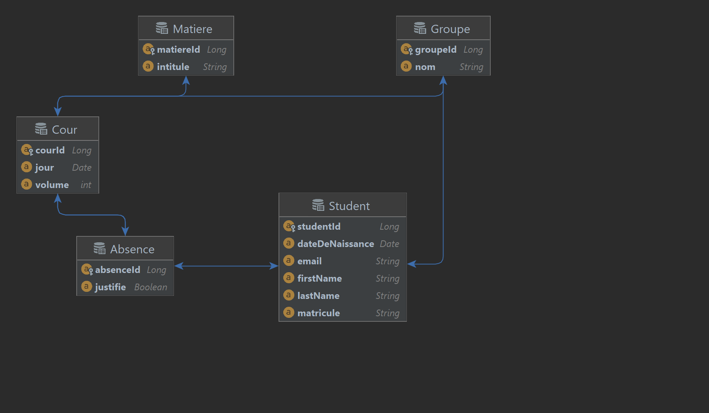Select the key icon beside courId
The height and width of the screenshot is (413, 709).
point(26,149)
